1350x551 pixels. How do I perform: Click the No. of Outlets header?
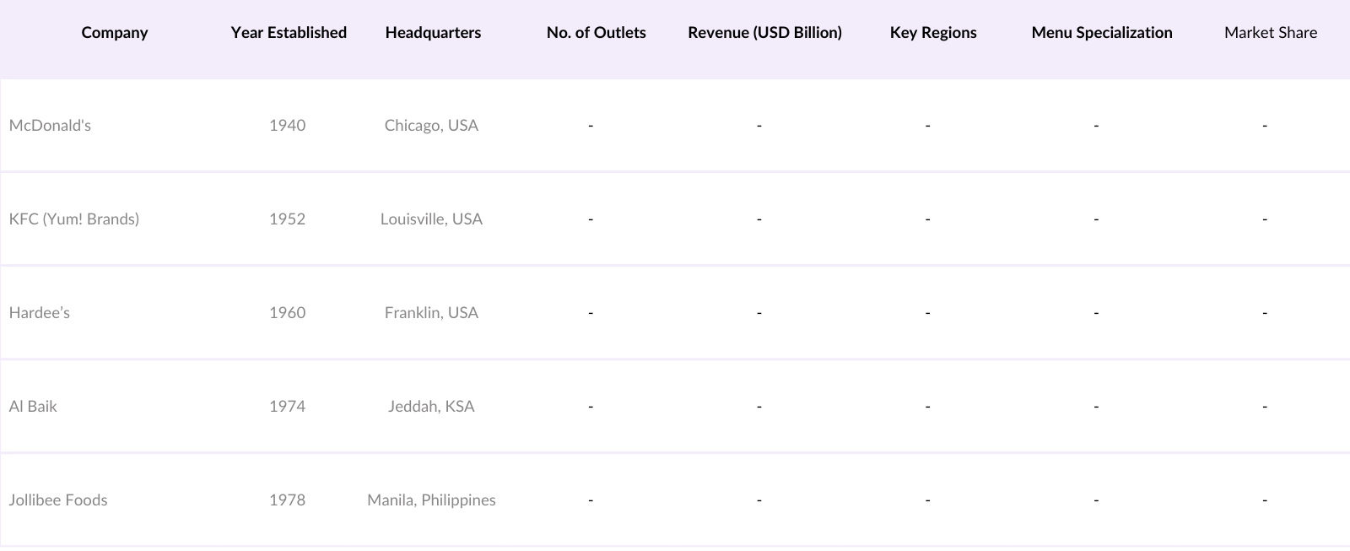coord(596,33)
